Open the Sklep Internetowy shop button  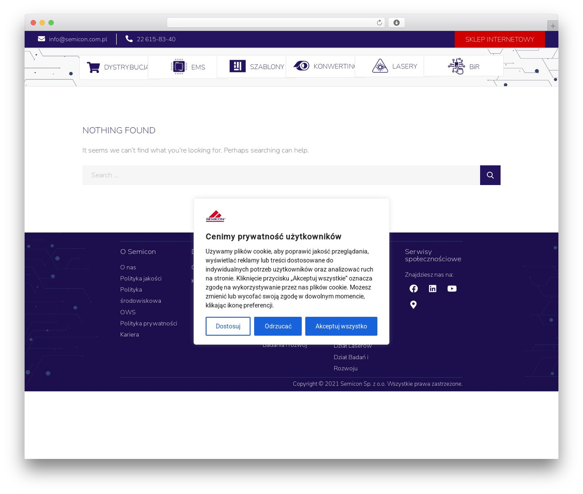[x=500, y=39]
